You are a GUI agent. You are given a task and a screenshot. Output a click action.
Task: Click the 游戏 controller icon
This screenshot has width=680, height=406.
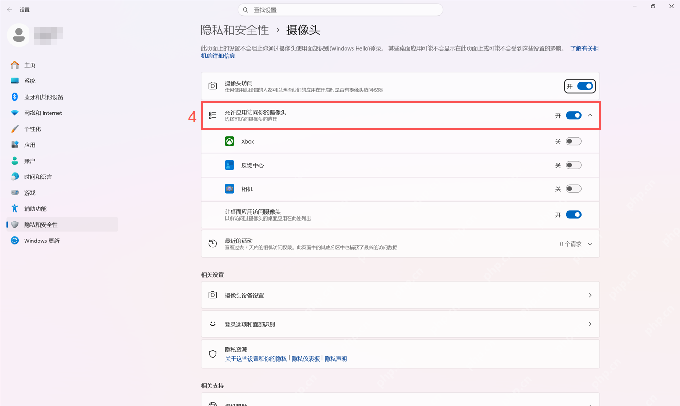pyautogui.click(x=15, y=192)
